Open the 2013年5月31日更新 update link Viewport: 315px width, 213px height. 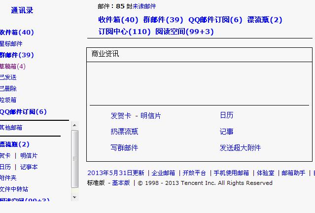[x=116, y=173]
